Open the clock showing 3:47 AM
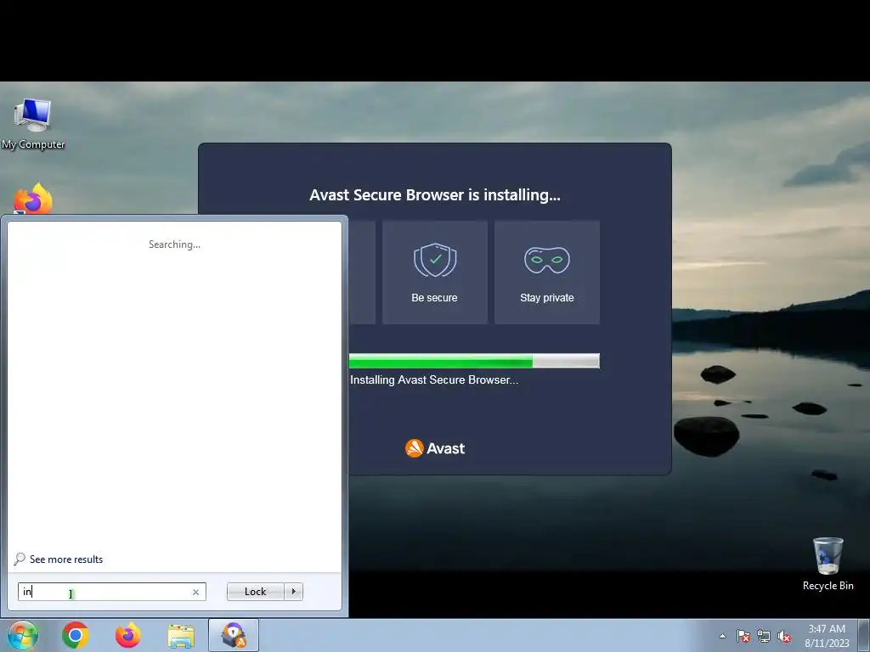 coord(827,636)
